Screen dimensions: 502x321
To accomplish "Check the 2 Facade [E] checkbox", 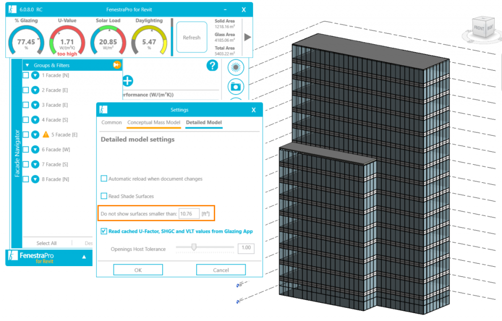I will [x=25, y=90].
